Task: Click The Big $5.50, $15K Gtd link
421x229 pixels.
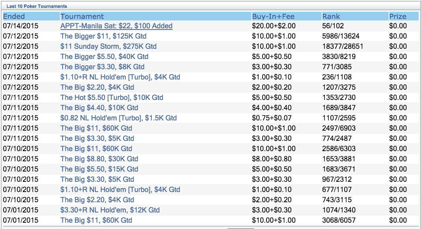Action: tap(99, 169)
